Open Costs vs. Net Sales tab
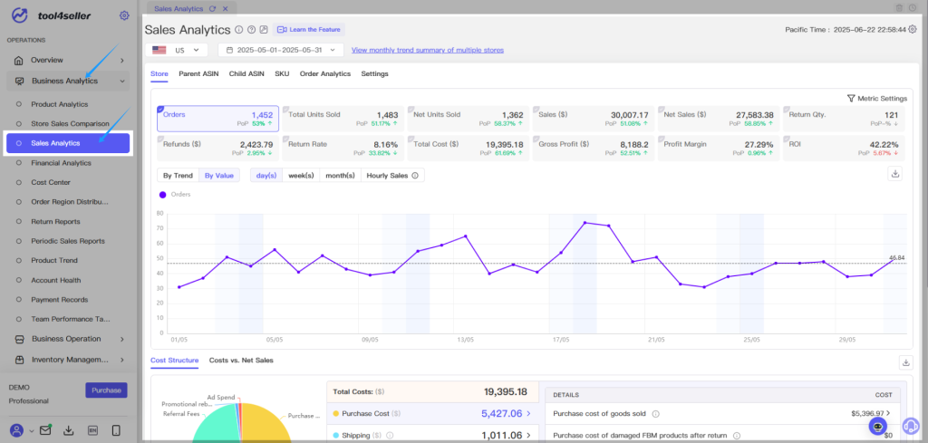The height and width of the screenshot is (443, 928). 241,360
